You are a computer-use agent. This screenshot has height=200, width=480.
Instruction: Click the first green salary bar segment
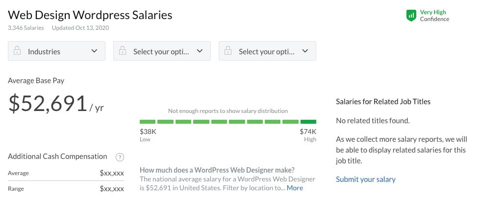(148, 122)
